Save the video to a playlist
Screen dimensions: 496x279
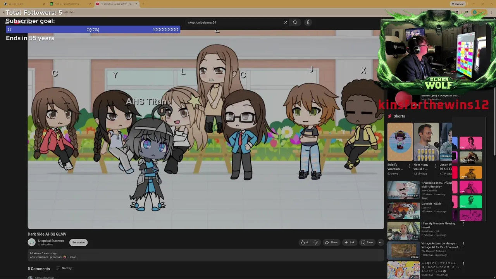point(367,243)
